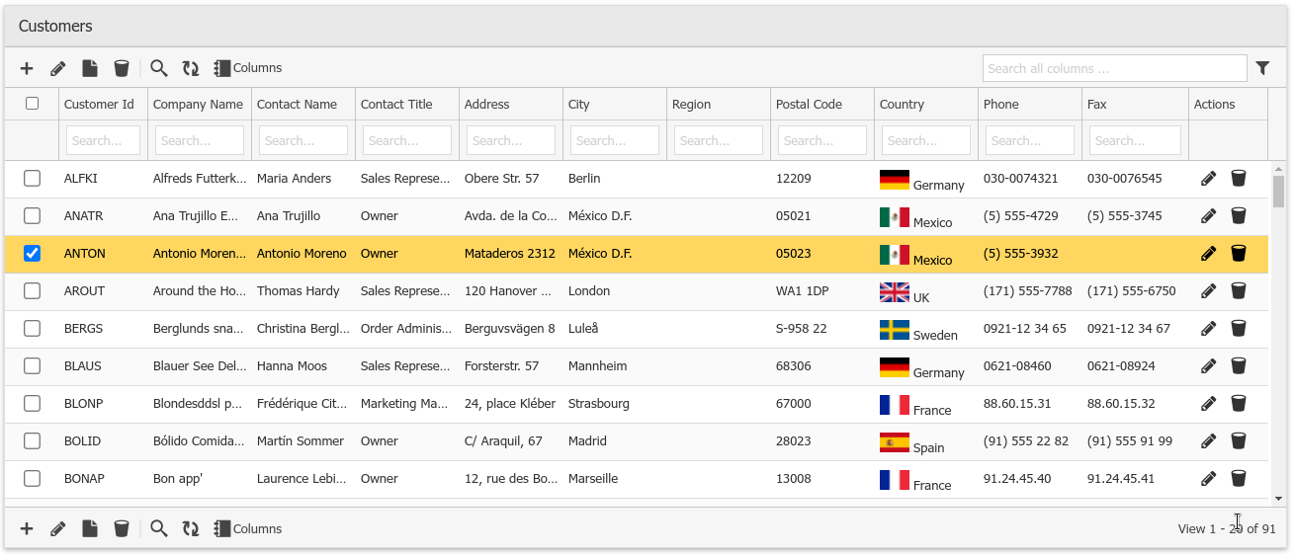Click the filter funnel icon beside search box
This screenshot has width=1294, height=555.
pos(1262,68)
